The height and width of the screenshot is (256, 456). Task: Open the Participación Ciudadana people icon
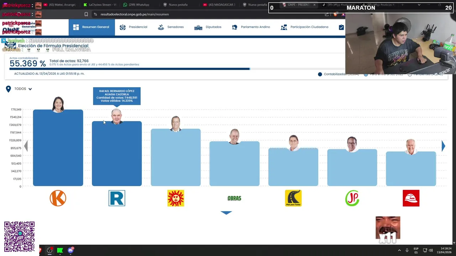coord(284,27)
